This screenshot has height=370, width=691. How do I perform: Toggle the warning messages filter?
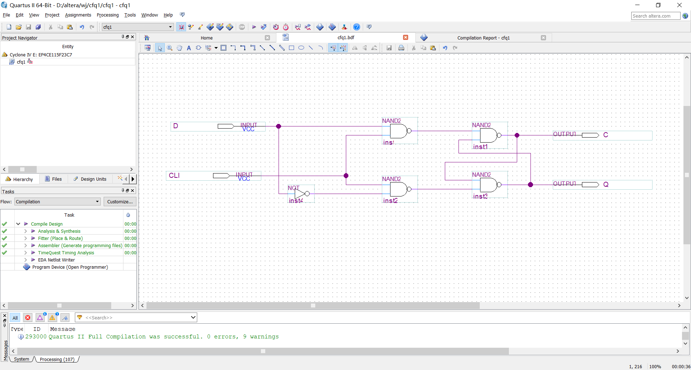pos(53,318)
